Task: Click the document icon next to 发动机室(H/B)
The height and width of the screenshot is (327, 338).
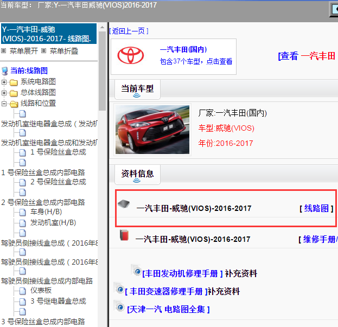Action: point(23,223)
